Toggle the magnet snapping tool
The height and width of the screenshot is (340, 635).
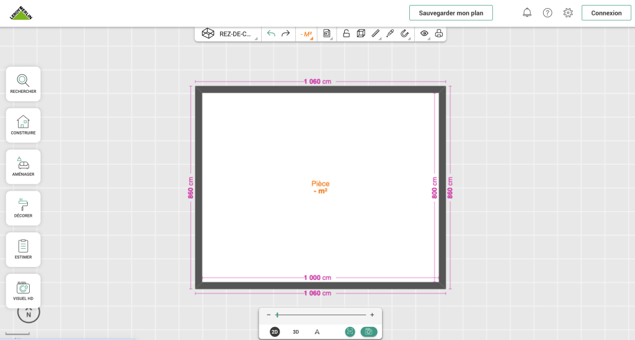[x=404, y=33]
